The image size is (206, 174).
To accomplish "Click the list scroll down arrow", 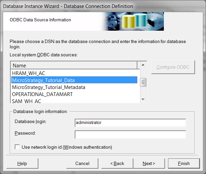I will pyautogui.click(x=143, y=99).
